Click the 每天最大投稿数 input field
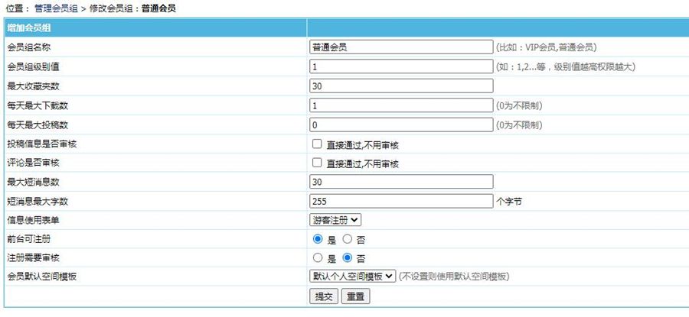 401,125
